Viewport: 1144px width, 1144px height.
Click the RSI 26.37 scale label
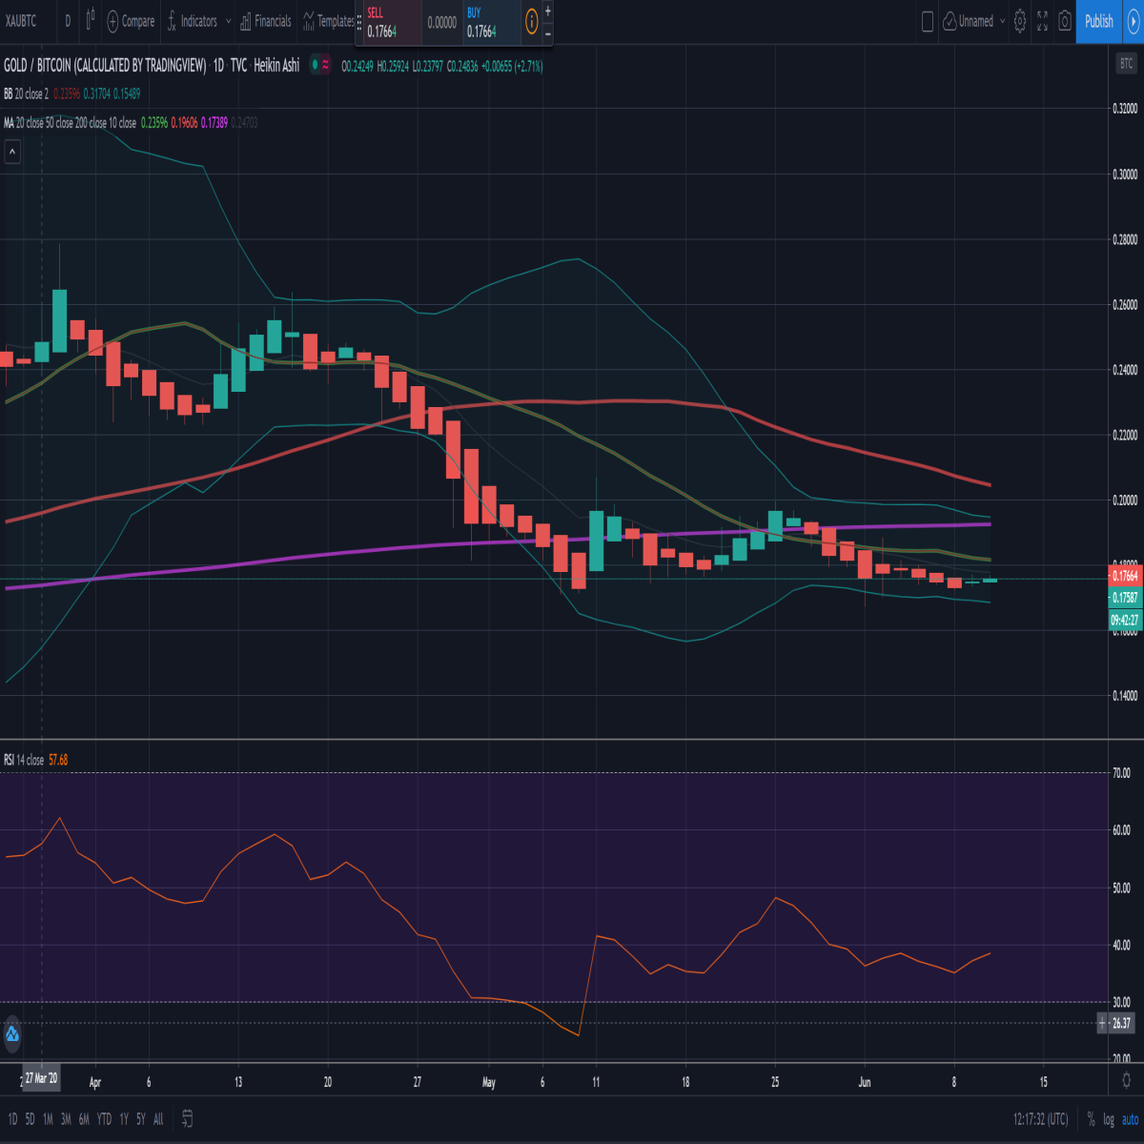pyautogui.click(x=1122, y=1023)
